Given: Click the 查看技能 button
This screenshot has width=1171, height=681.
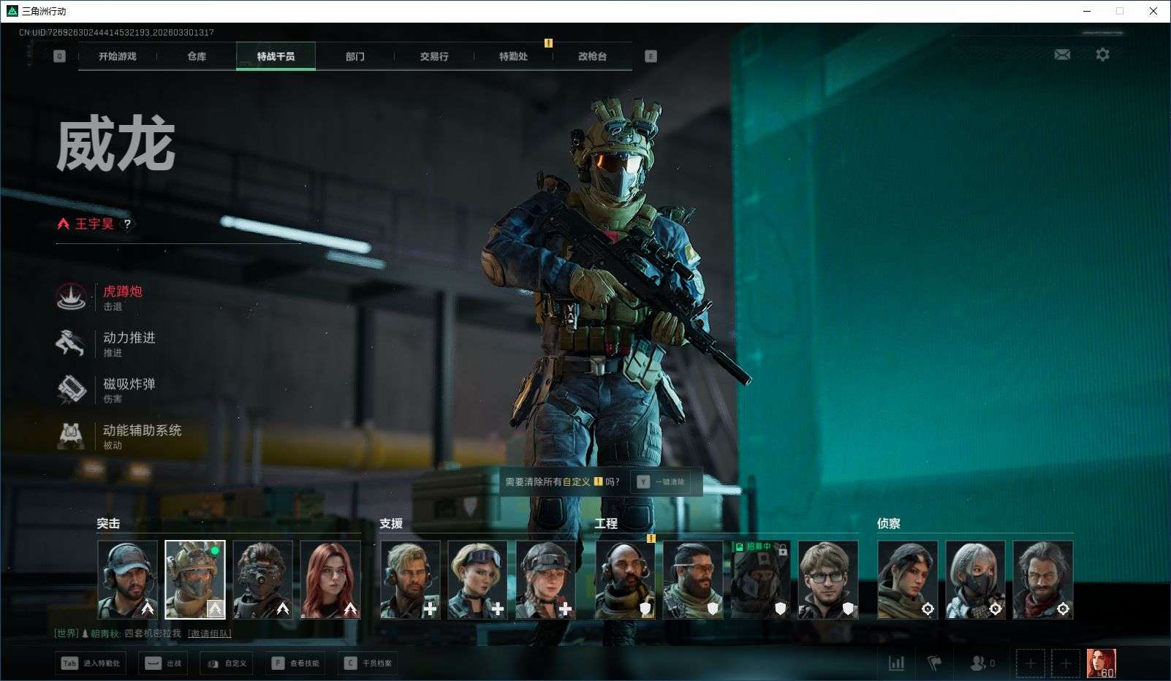Looking at the screenshot, I should click(296, 663).
